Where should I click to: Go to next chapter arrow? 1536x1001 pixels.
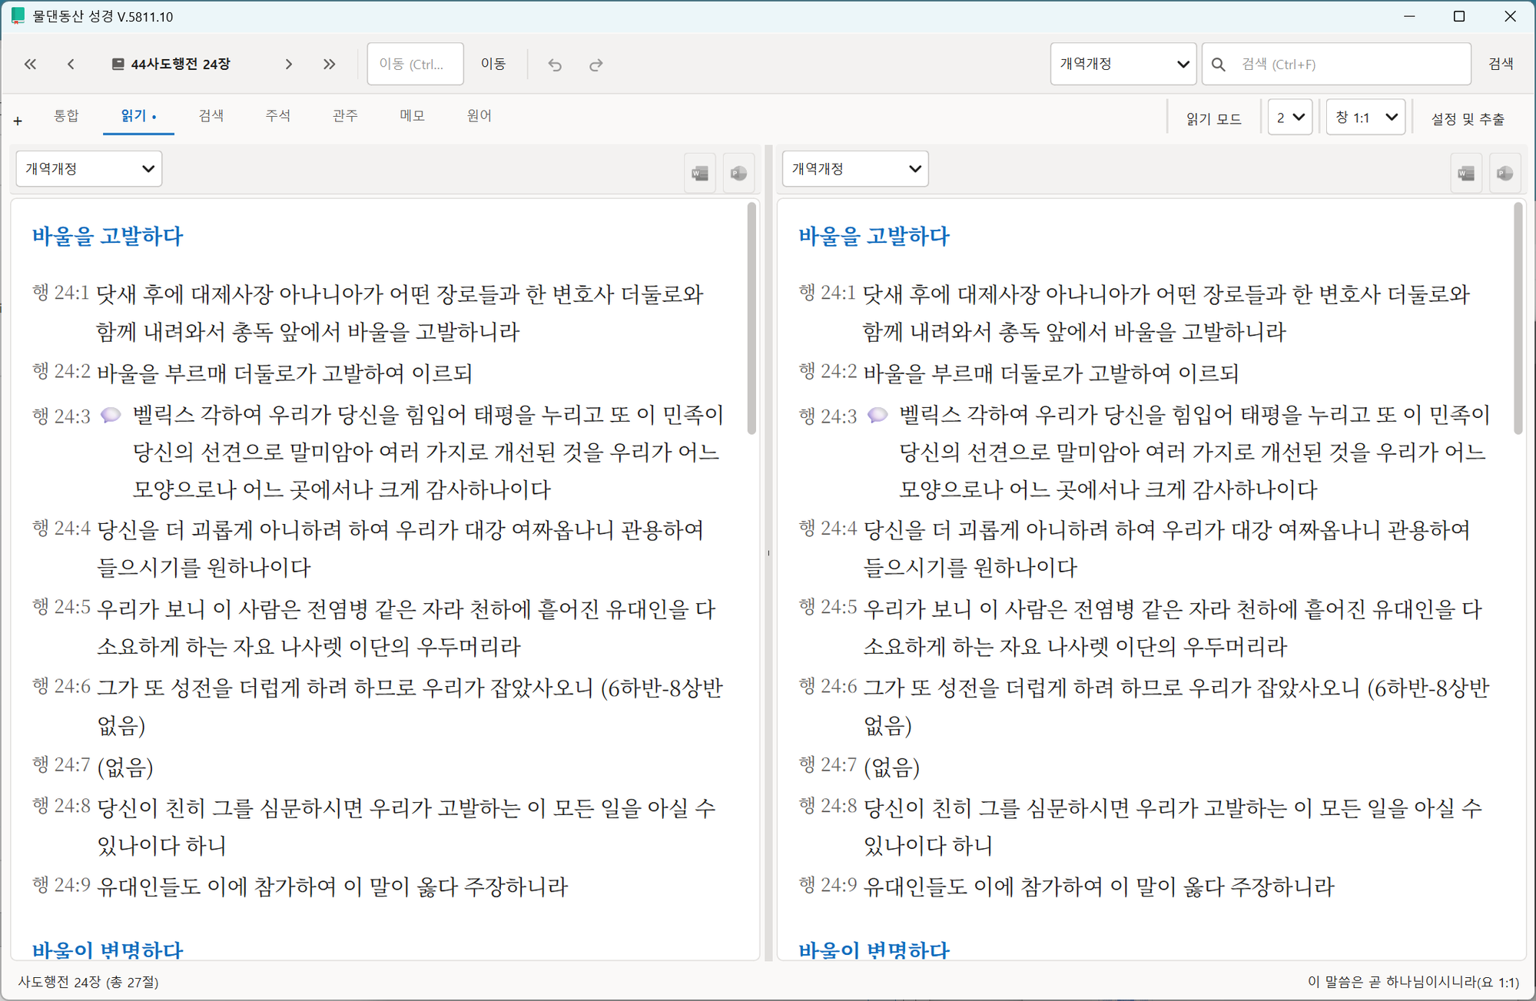[x=289, y=65]
